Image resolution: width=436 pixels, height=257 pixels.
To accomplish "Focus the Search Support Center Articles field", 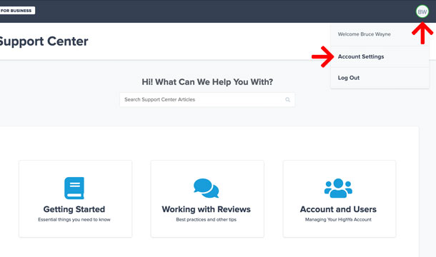I will pos(207,99).
